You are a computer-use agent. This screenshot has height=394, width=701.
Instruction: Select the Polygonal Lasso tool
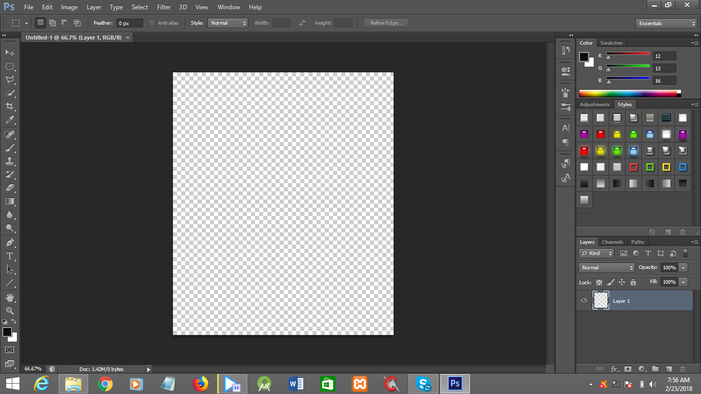click(10, 80)
